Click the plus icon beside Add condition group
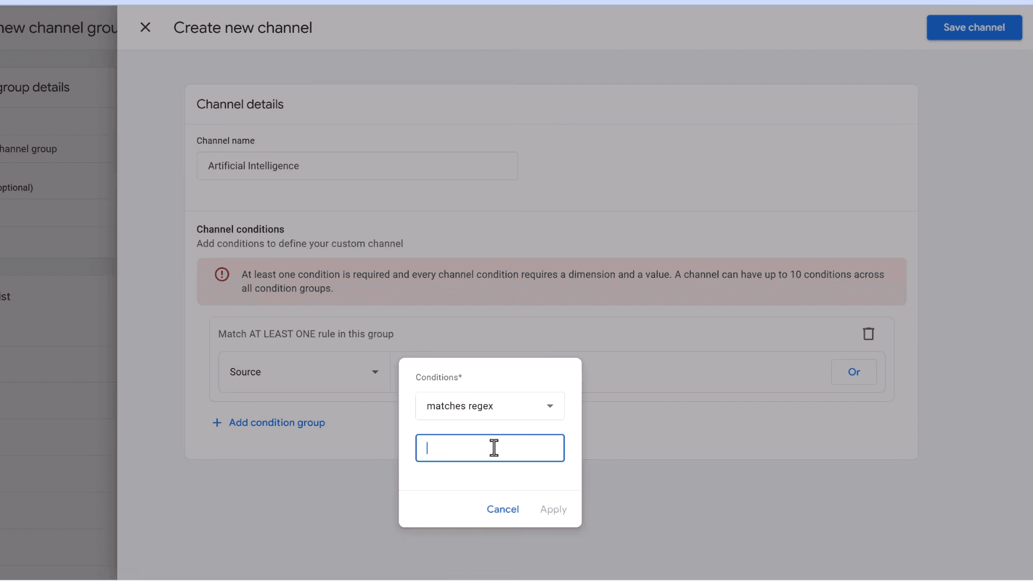This screenshot has height=581, width=1033. (x=216, y=423)
